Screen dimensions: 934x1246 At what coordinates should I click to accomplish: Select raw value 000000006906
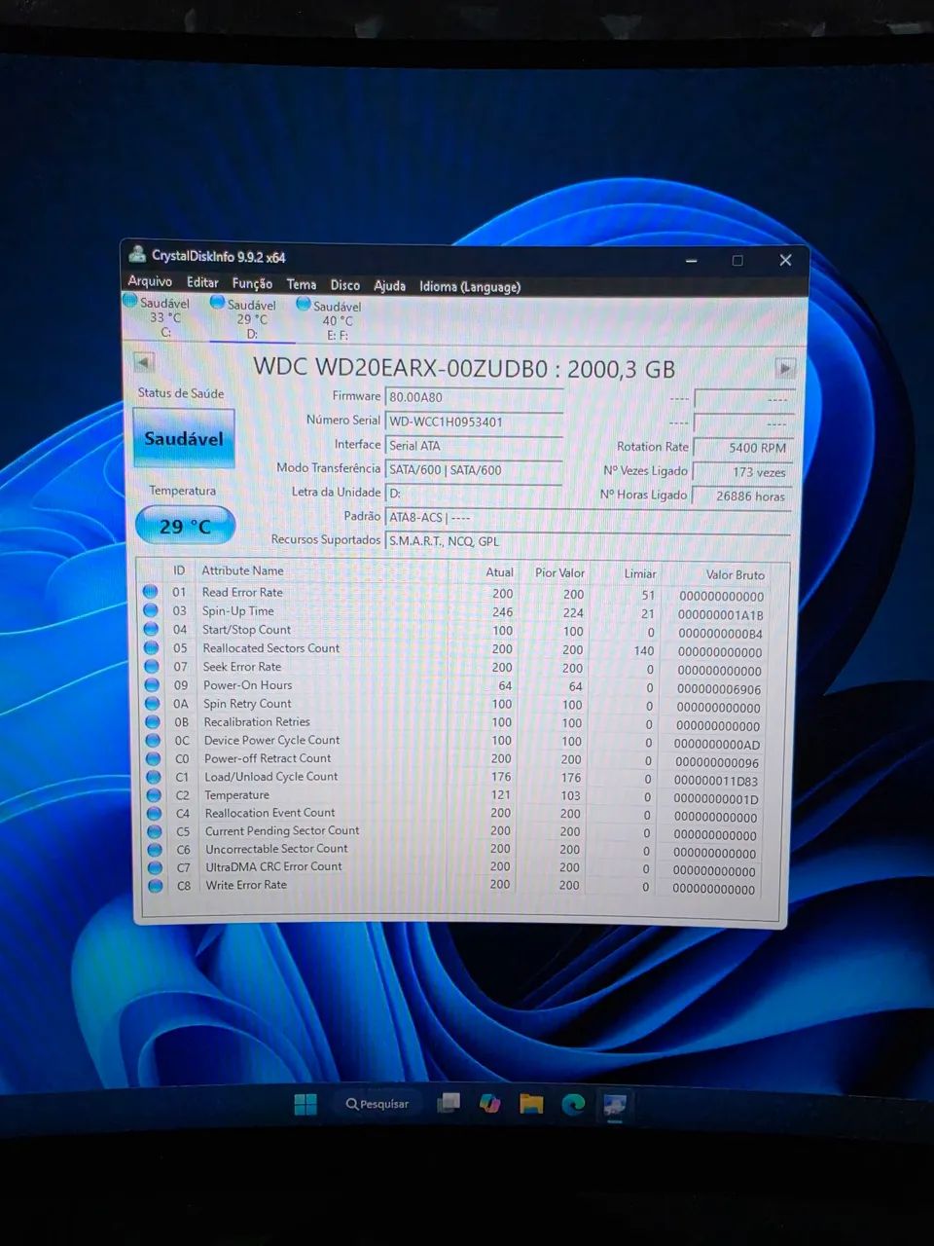(x=719, y=689)
